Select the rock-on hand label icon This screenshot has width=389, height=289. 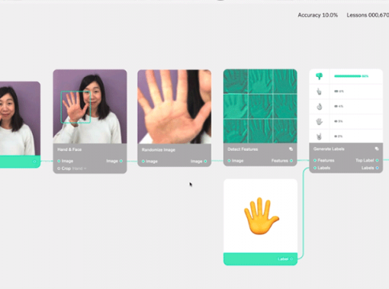[319, 136]
